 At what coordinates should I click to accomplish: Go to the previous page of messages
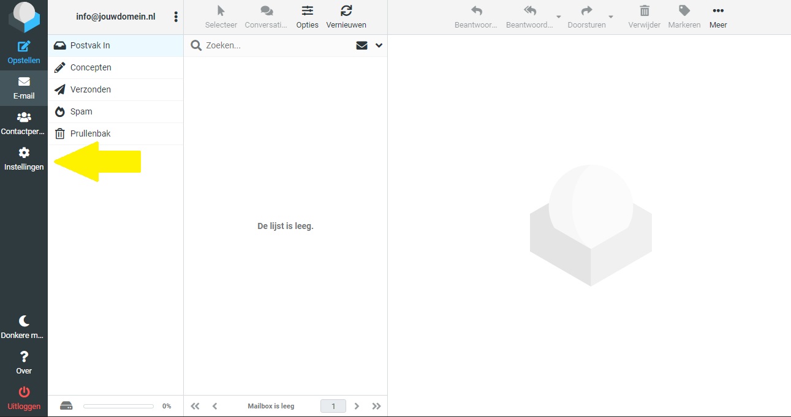coord(215,406)
